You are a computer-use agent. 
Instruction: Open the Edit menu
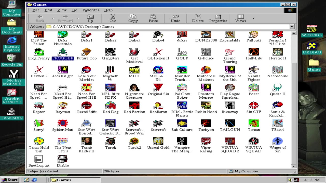48,10
